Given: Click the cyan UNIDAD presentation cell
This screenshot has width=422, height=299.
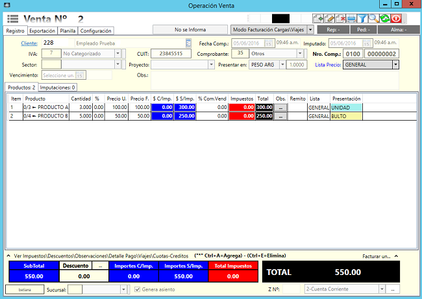Looking at the screenshot, I should pos(347,108).
